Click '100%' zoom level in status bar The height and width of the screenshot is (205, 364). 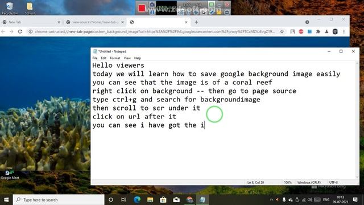[x=288, y=182]
